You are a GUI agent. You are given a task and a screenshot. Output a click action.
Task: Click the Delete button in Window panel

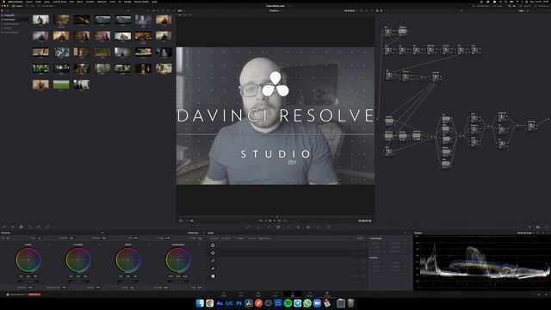click(x=360, y=239)
